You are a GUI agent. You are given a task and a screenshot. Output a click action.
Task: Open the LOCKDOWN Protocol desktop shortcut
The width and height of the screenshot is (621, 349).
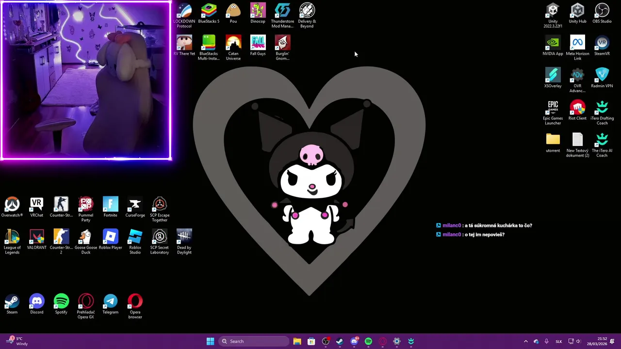click(x=184, y=16)
